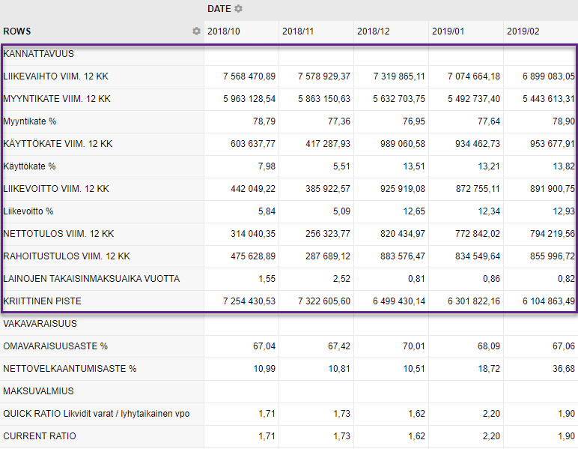This screenshot has width=578, height=449.
Task: Click cell value 7 578 929,37
Action: (x=324, y=76)
